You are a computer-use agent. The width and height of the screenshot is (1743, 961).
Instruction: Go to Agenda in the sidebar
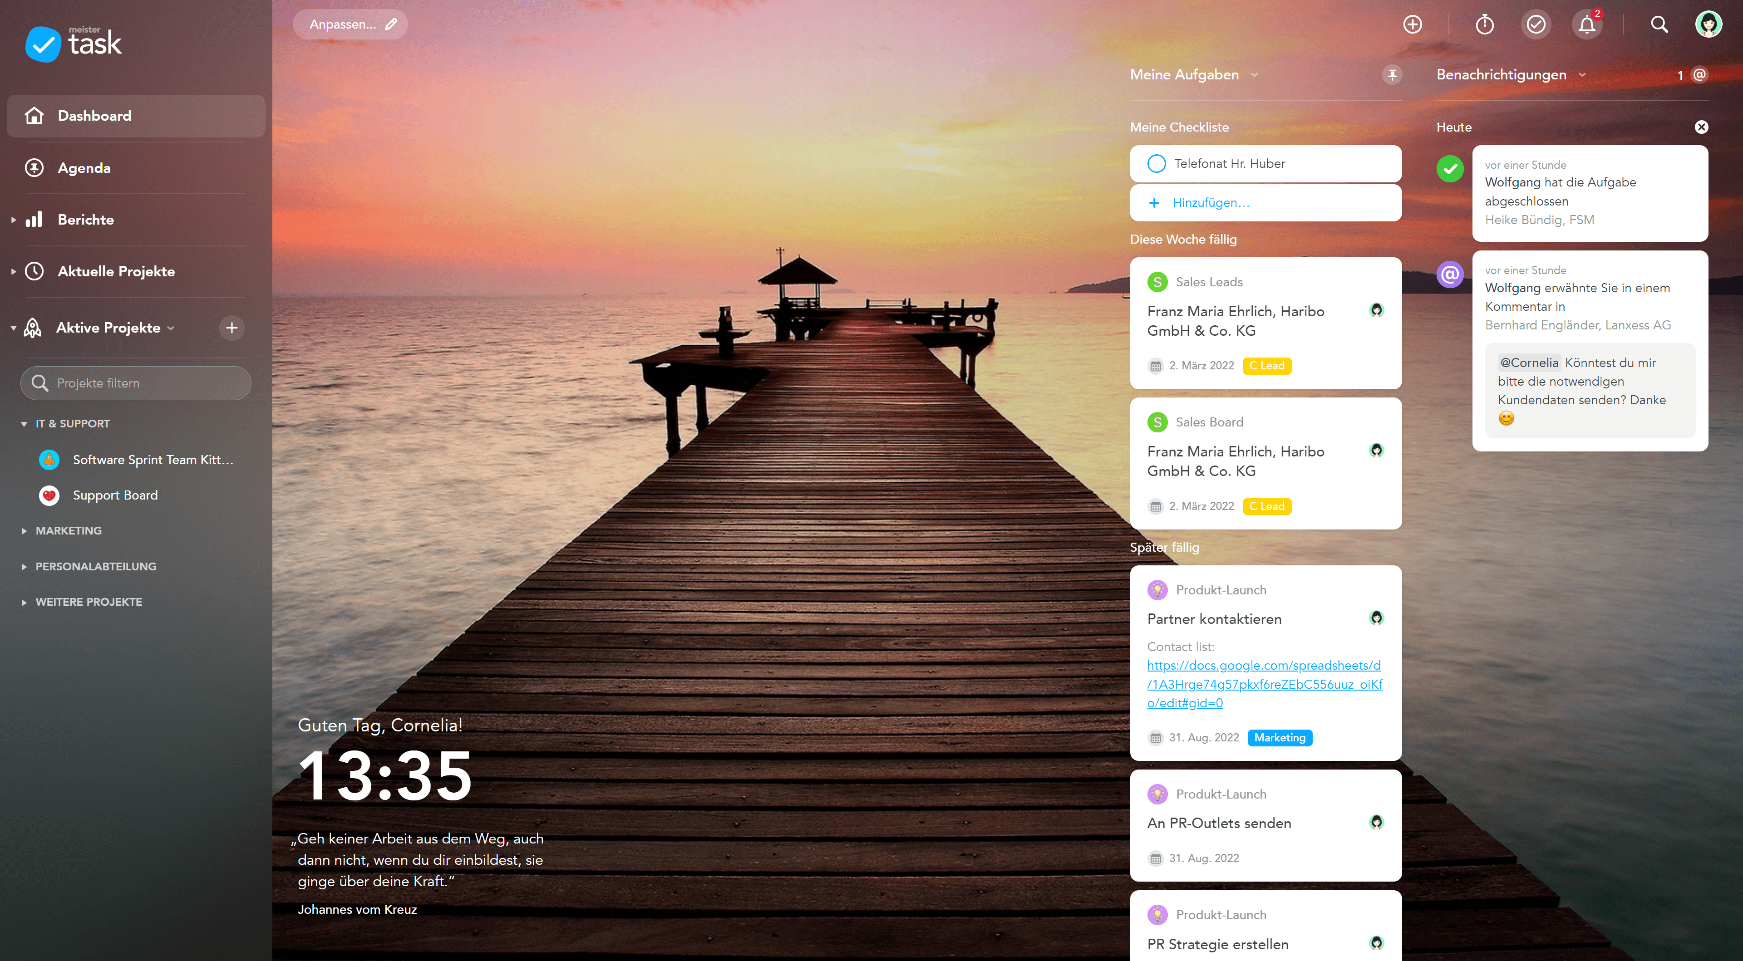84,168
